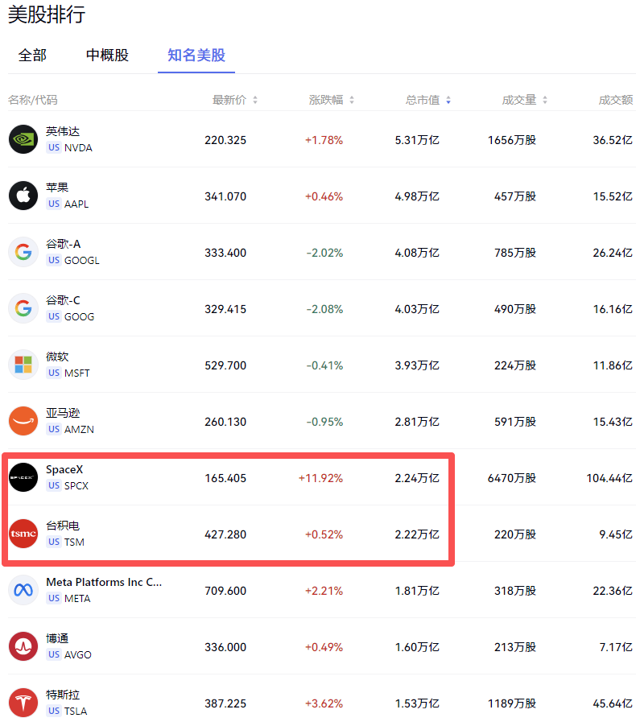
Task: Click the -2.08% change value
Action: pyautogui.click(x=324, y=309)
